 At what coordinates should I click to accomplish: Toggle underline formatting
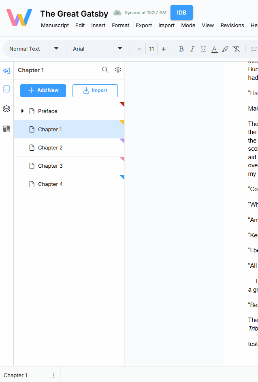tap(203, 49)
